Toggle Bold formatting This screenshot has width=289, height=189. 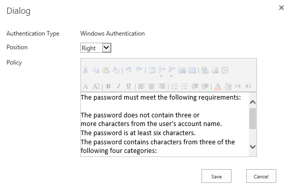108,86
